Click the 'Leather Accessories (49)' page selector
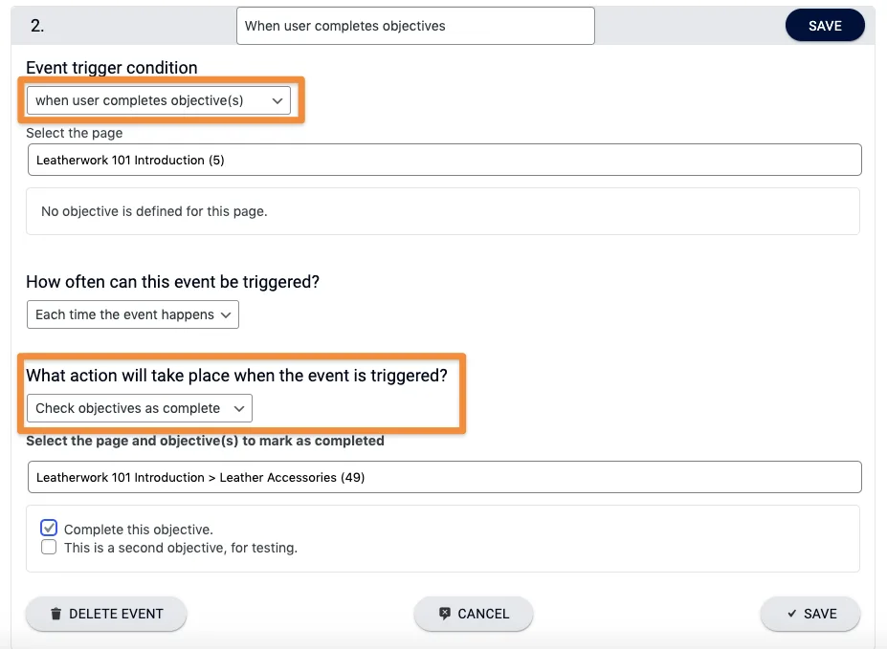The width and height of the screenshot is (887, 649). click(444, 477)
